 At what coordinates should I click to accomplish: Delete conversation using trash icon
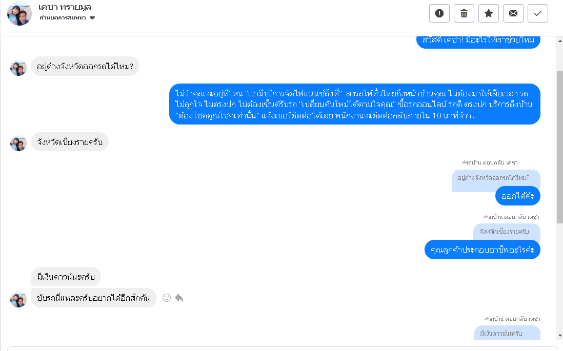(x=464, y=14)
